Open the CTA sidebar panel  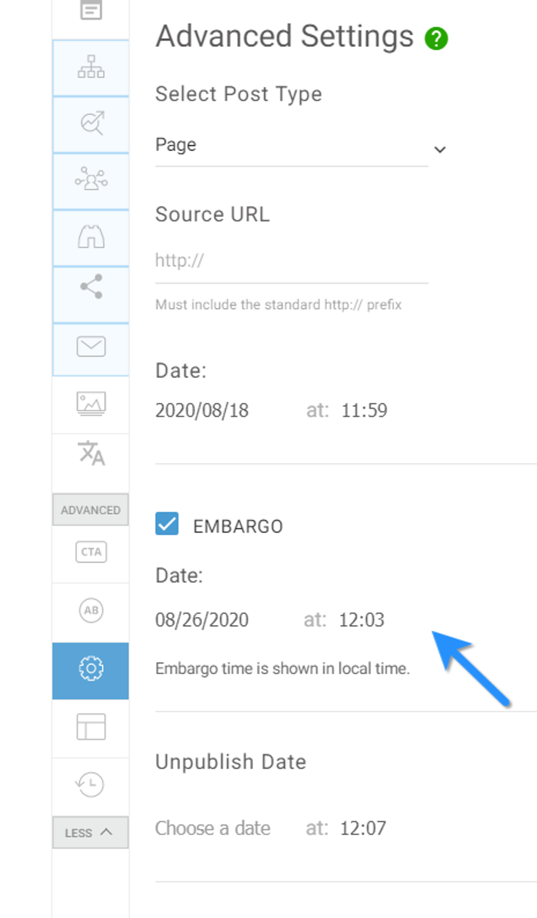point(91,552)
